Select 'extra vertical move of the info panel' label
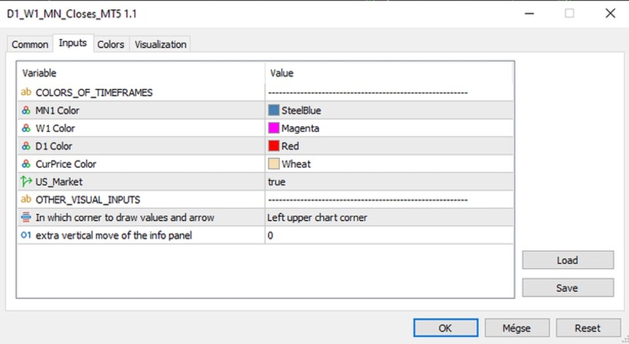This screenshot has width=629, height=344. 114,235
